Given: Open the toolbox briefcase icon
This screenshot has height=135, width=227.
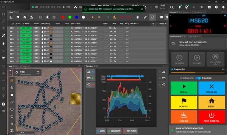Looking at the screenshot, I should pos(209,7).
